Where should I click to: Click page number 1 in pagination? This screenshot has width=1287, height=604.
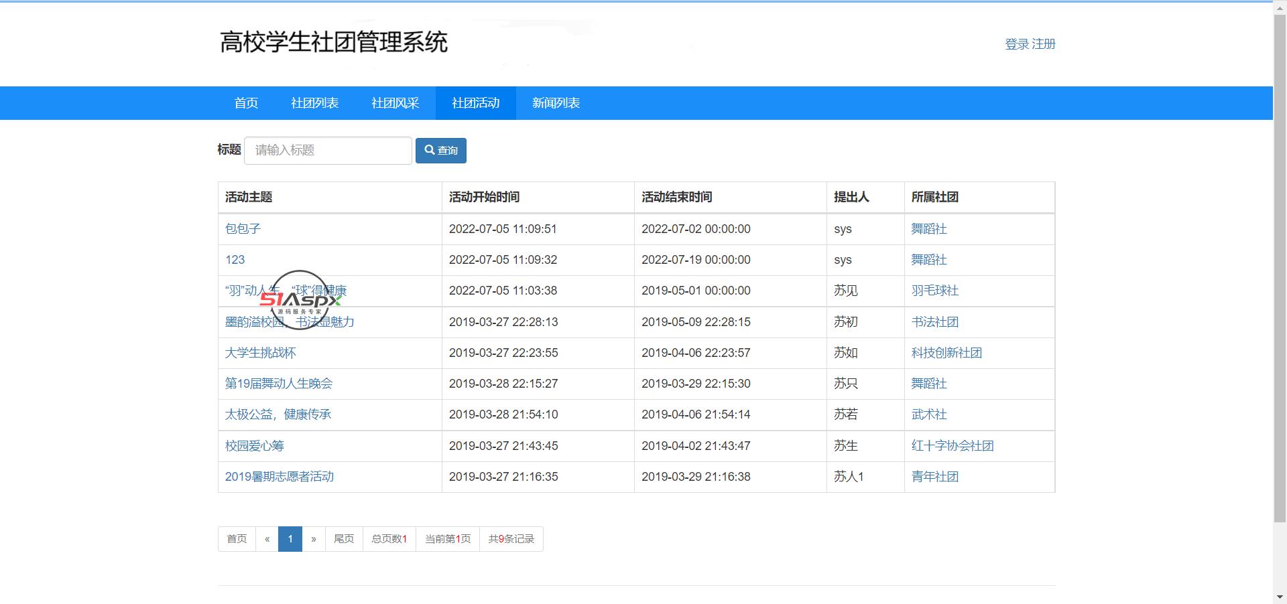point(290,539)
